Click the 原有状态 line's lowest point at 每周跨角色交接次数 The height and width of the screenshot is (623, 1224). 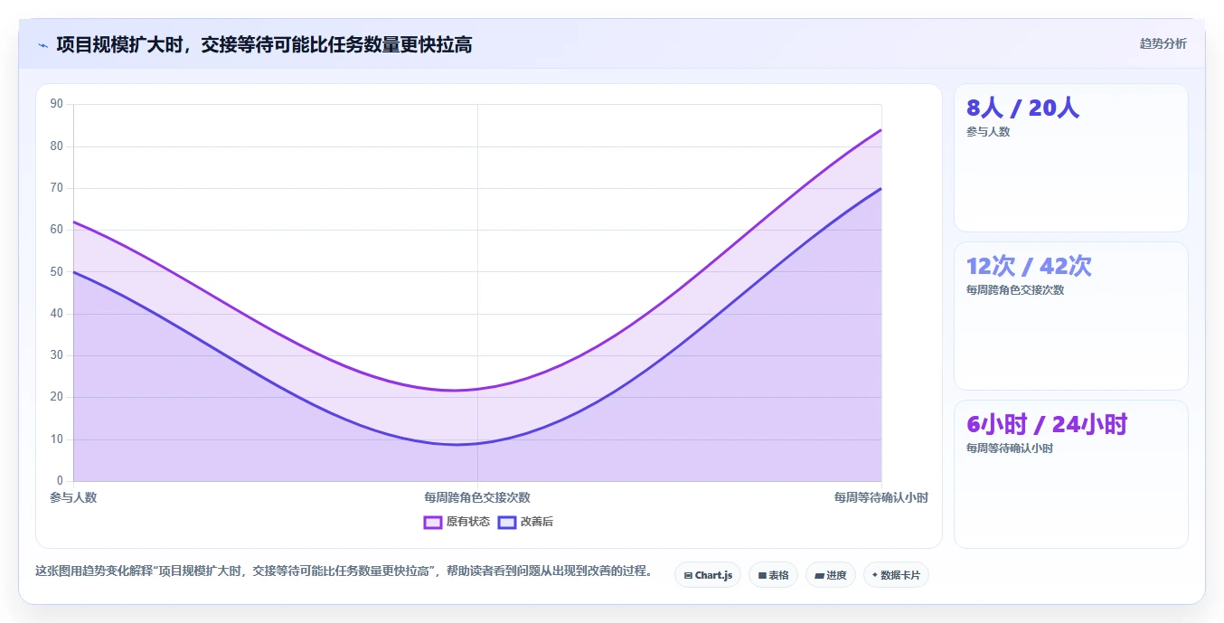(x=477, y=390)
